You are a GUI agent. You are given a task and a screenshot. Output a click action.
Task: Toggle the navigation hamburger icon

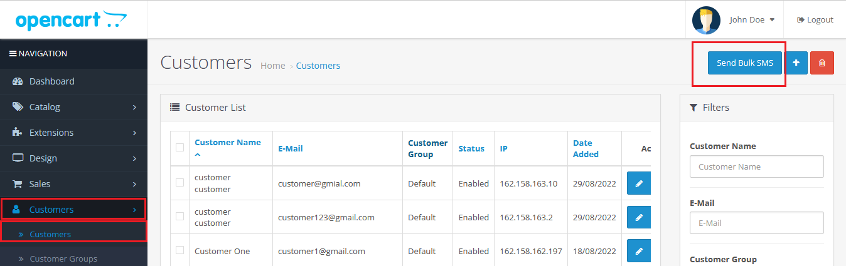pyautogui.click(x=13, y=54)
